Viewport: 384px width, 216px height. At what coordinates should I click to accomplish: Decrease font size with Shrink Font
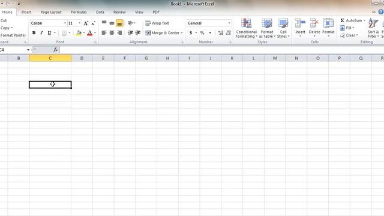pyautogui.click(x=93, y=23)
